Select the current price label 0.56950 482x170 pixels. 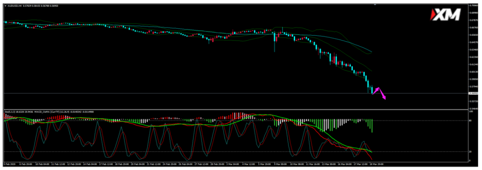(474, 93)
